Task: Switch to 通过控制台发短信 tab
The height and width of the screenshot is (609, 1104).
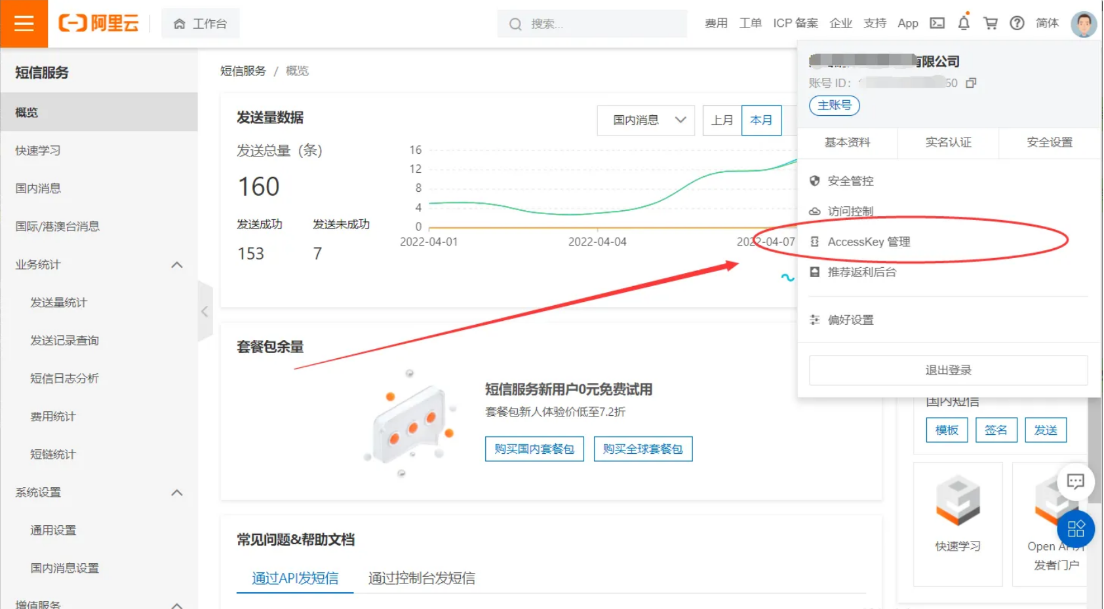Action: tap(422, 578)
